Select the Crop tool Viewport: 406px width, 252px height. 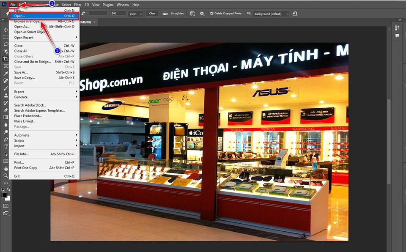coord(5,59)
